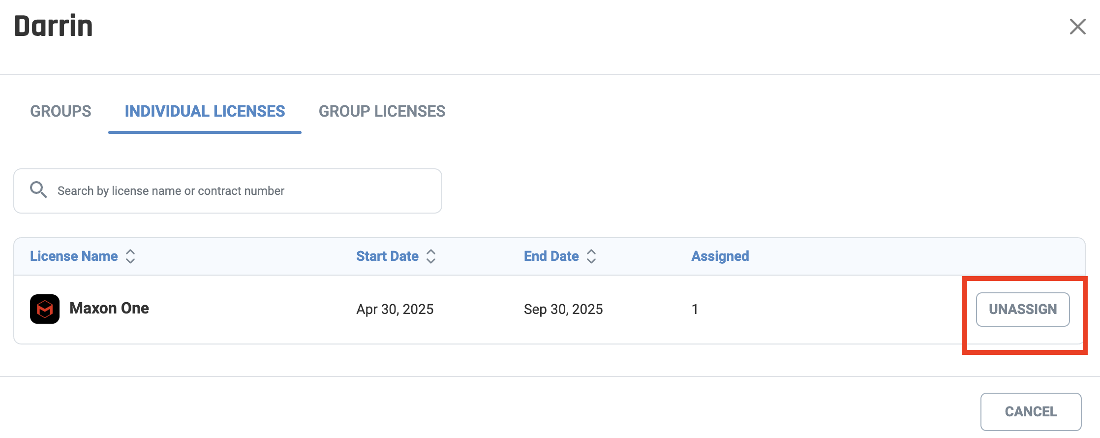Select the Individual Licenses tab

click(205, 111)
